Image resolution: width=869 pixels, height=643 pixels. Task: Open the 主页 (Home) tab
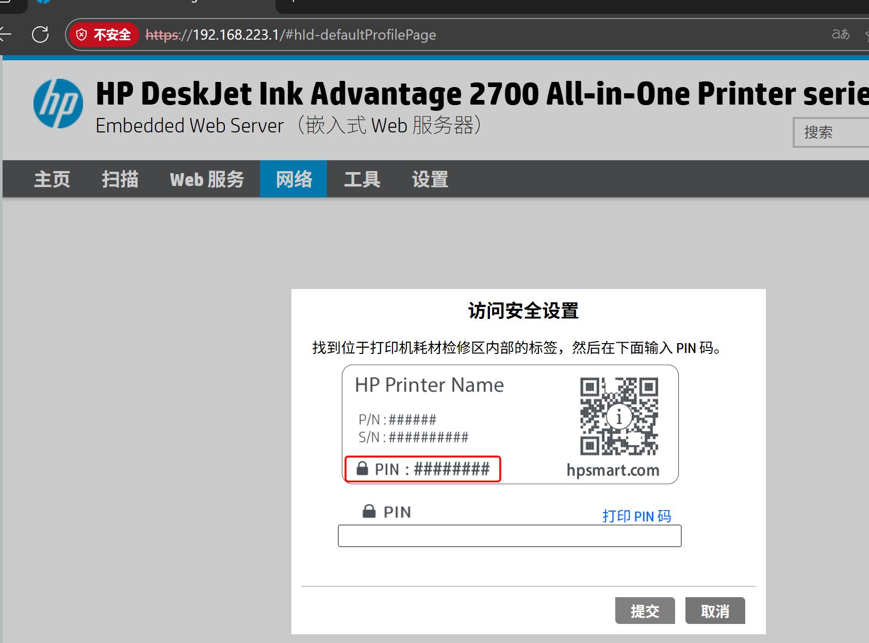coord(52,179)
